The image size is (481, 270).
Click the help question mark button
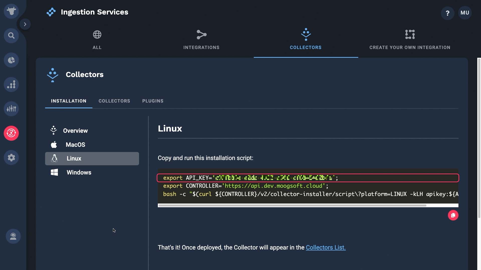(x=448, y=12)
